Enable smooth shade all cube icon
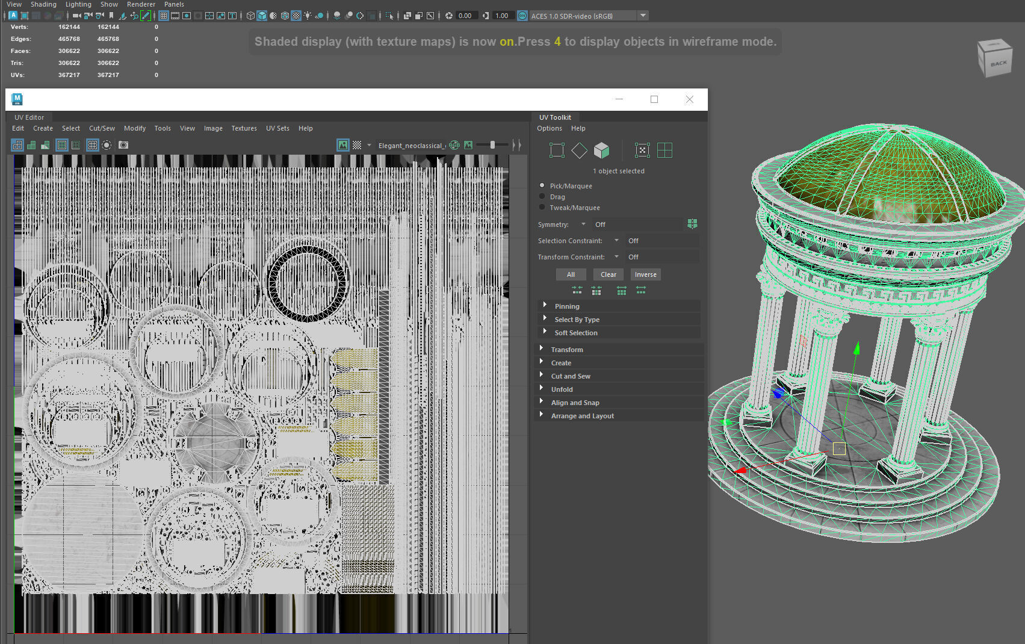 pos(262,16)
